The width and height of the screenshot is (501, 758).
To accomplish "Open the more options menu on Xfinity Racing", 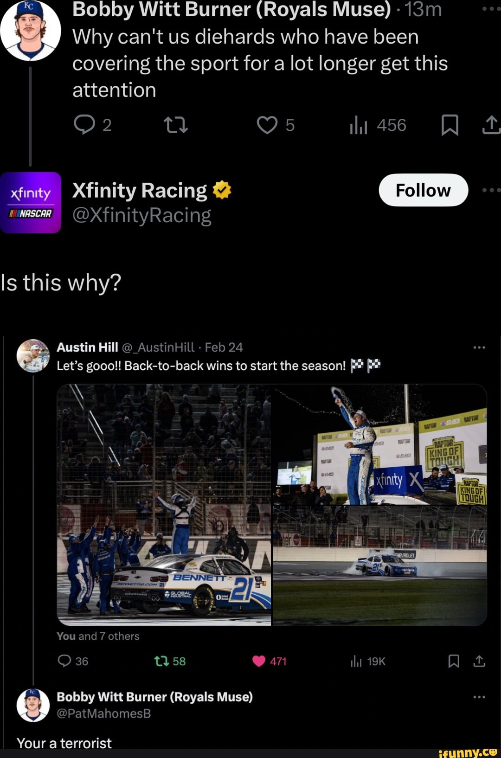I will click(491, 190).
